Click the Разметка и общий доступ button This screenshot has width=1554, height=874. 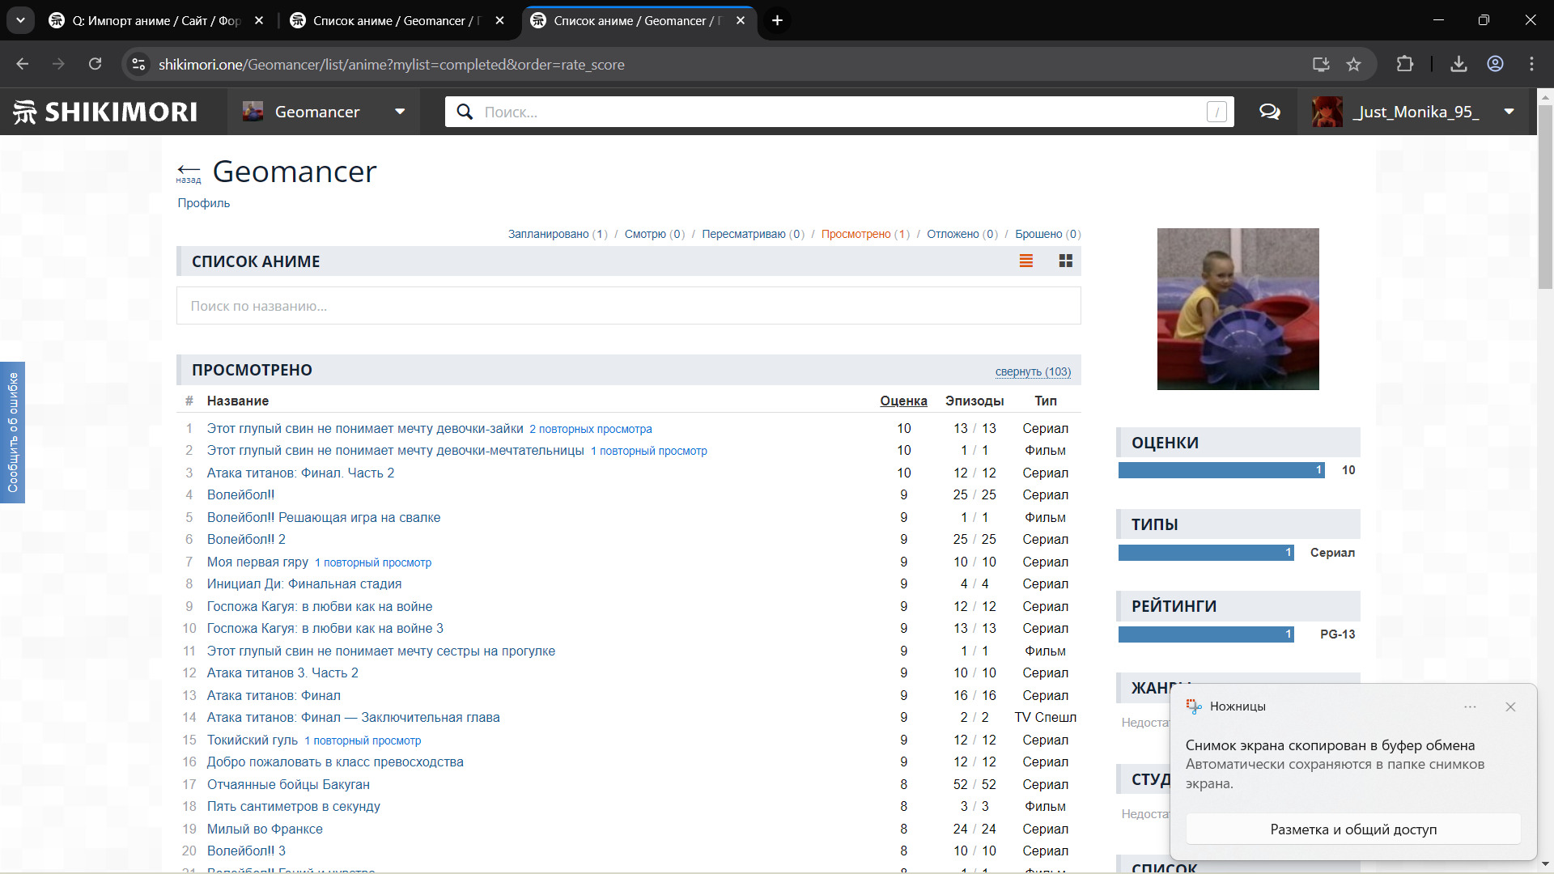click(x=1352, y=829)
